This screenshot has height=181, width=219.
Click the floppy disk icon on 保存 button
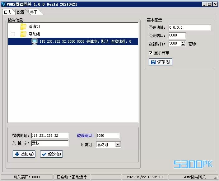click(x=153, y=62)
